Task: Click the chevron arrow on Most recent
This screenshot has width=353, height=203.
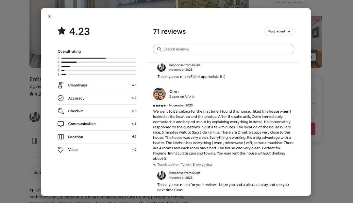Action: [289, 31]
